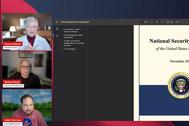Zoom in on the PDF
Image resolution: width=189 pixels, height=126 pixels.
coord(162,22)
